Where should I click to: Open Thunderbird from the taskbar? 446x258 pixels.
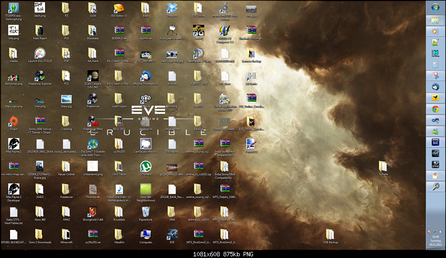click(x=435, y=87)
